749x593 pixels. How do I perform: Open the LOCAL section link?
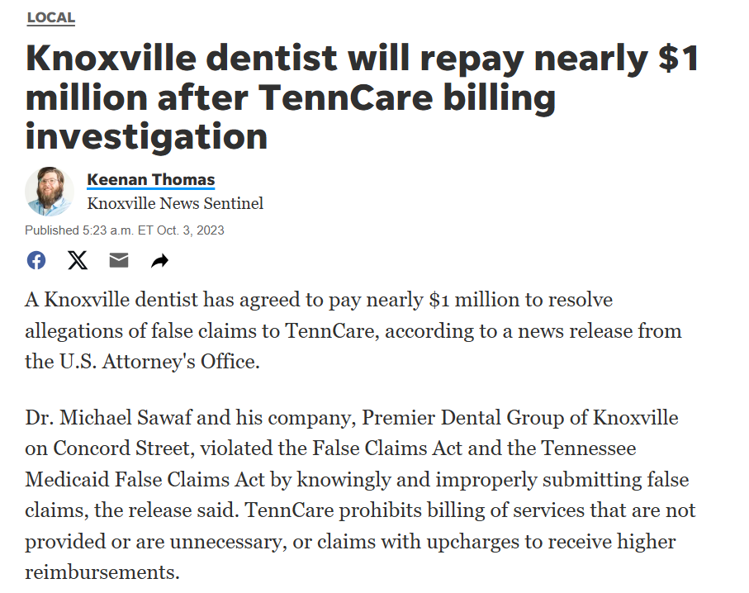(51, 17)
